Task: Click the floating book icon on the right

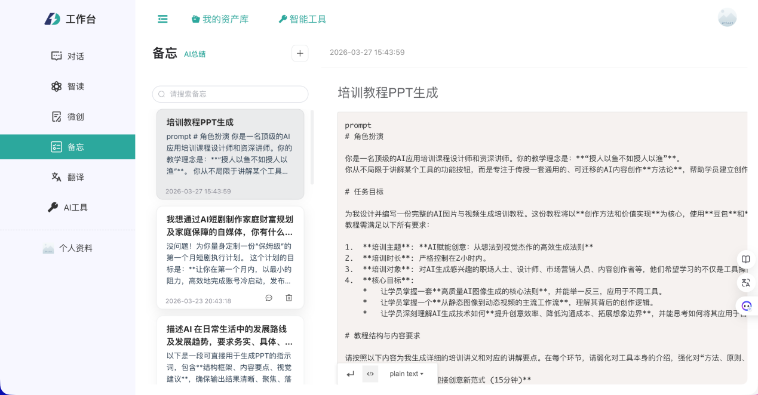Action: (745, 259)
